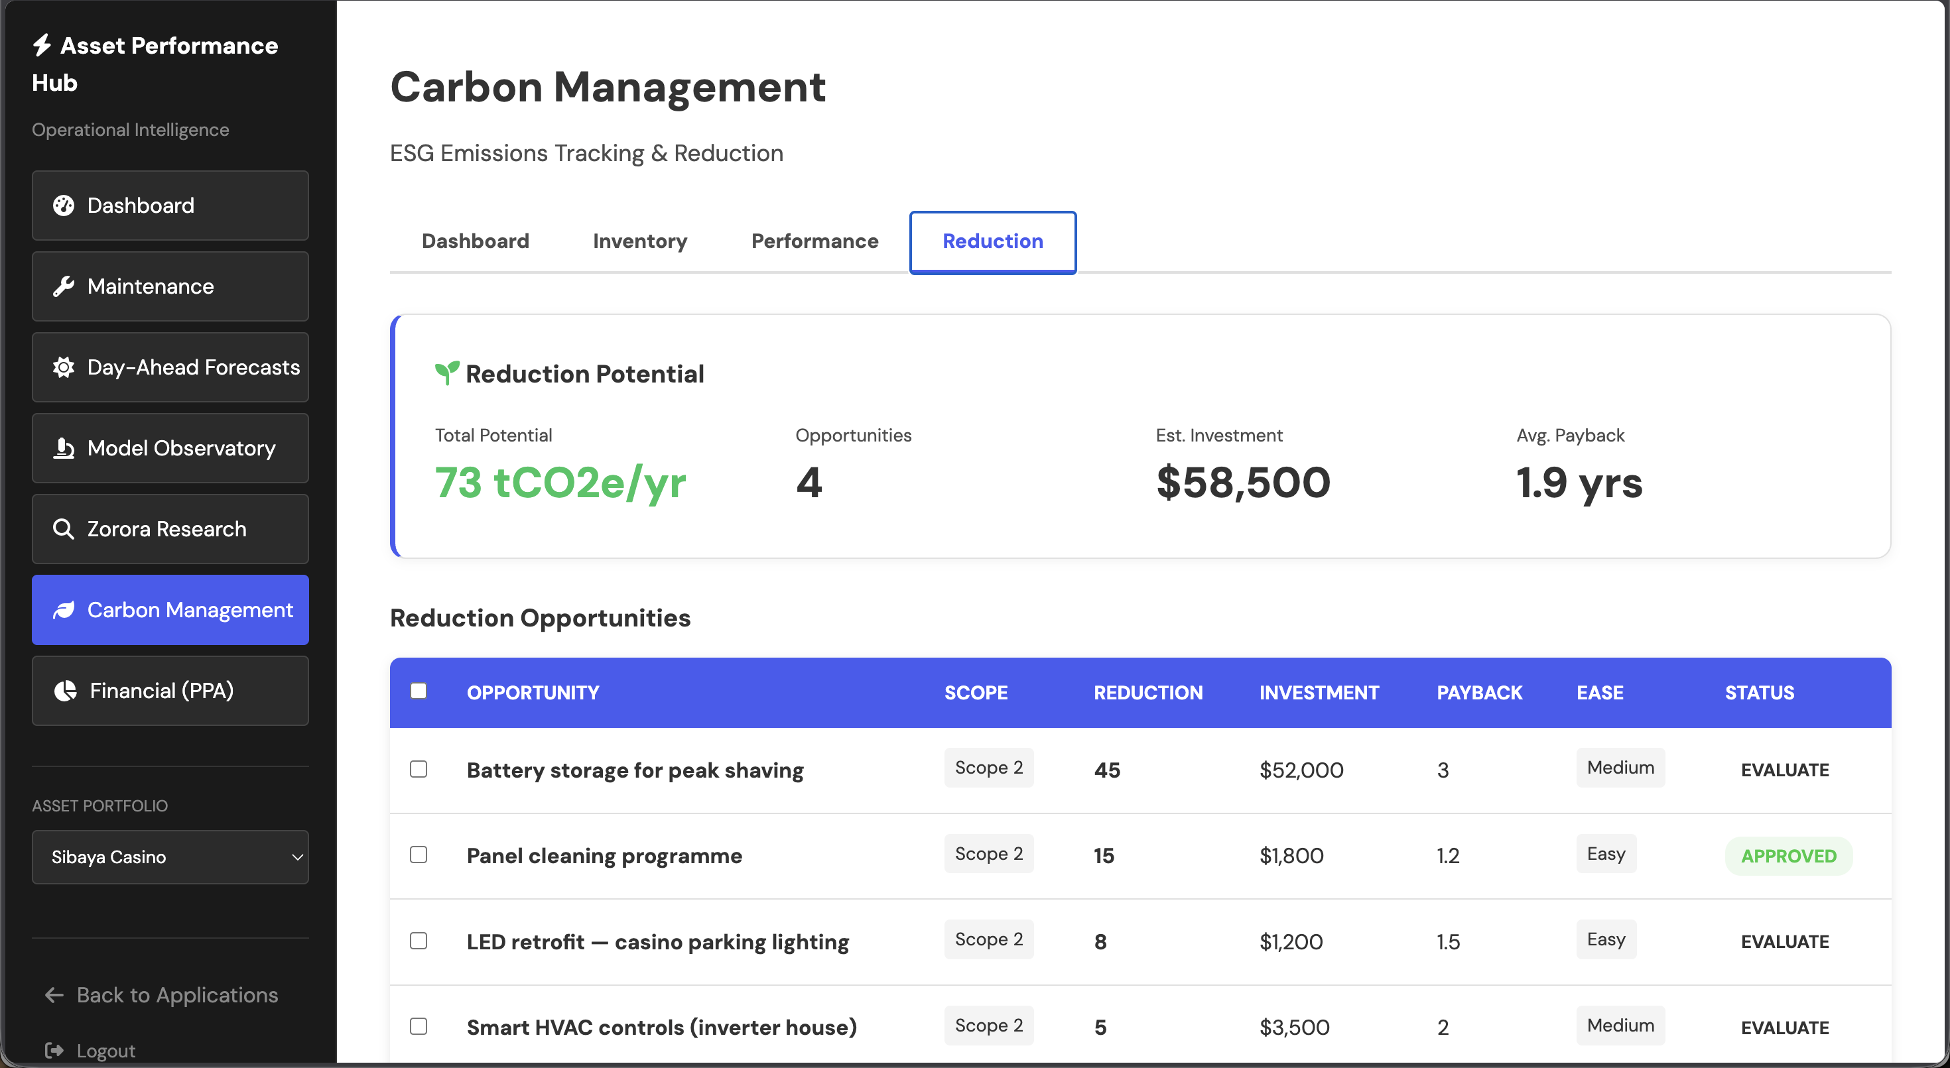
Task: Switch to the Performance tab
Action: (x=814, y=241)
